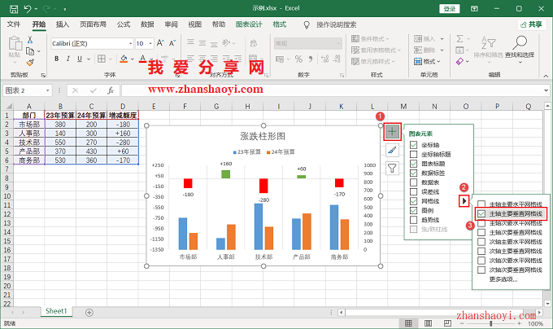Add a new sheet with plus icon

tap(89, 313)
